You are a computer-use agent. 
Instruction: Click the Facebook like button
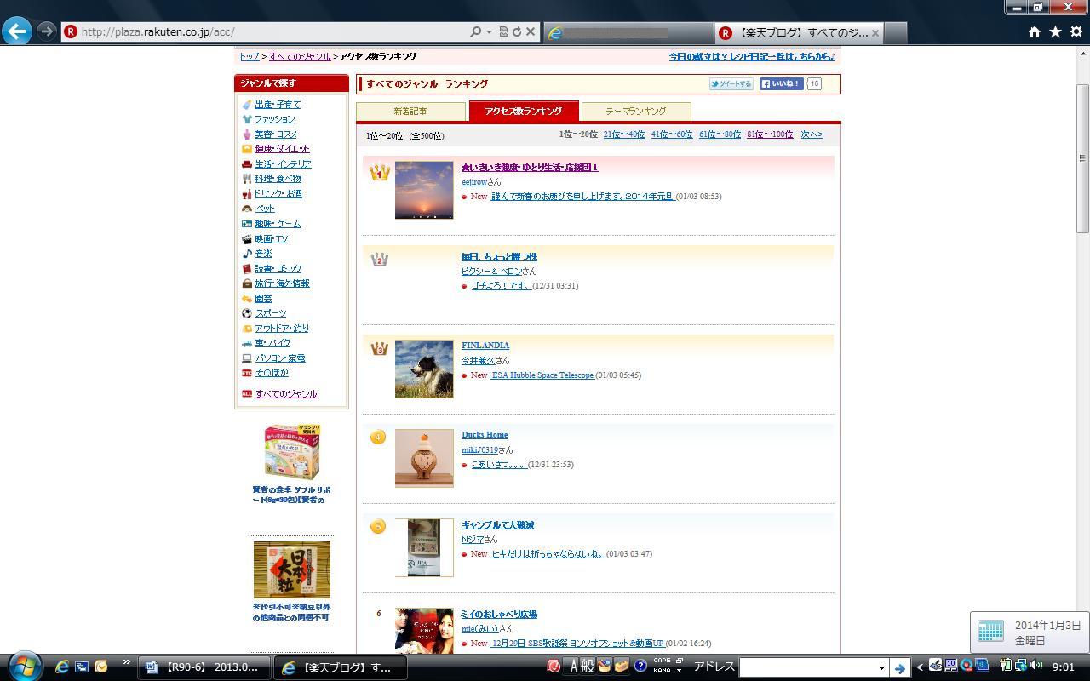[781, 83]
